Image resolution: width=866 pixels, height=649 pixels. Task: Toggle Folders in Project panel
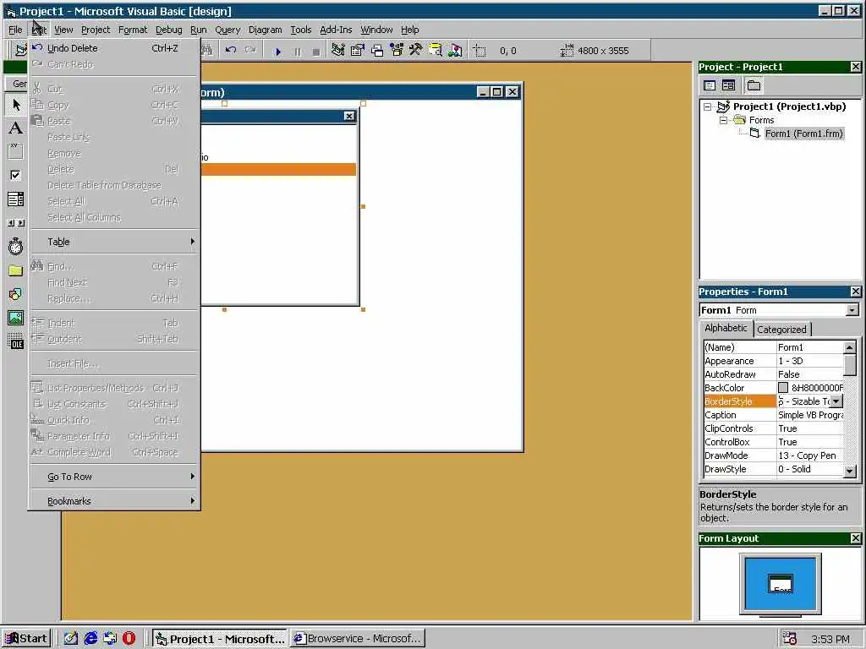[x=754, y=85]
